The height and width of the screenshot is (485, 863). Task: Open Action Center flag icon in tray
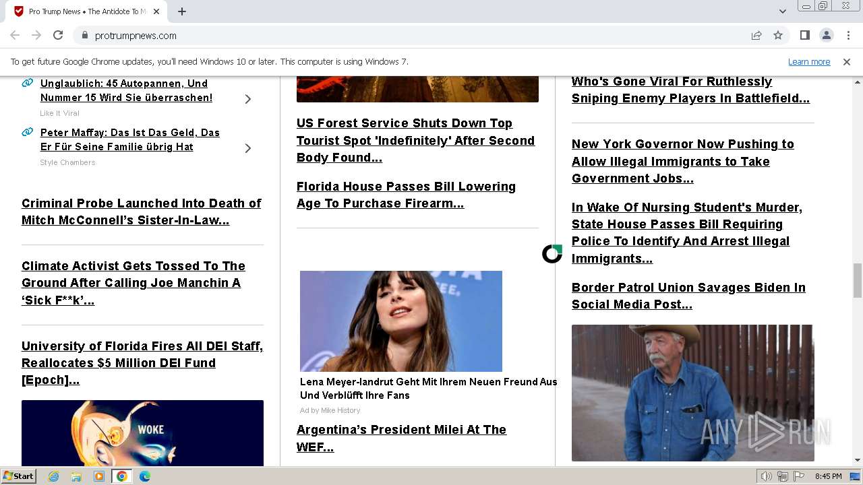(800, 476)
